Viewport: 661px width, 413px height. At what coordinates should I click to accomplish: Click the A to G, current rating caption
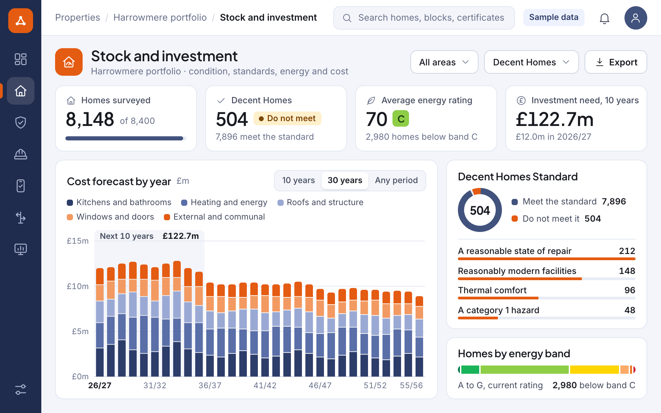pos(500,385)
